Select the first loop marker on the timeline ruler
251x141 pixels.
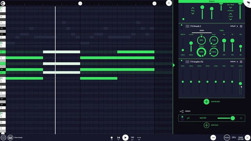coord(80,4)
